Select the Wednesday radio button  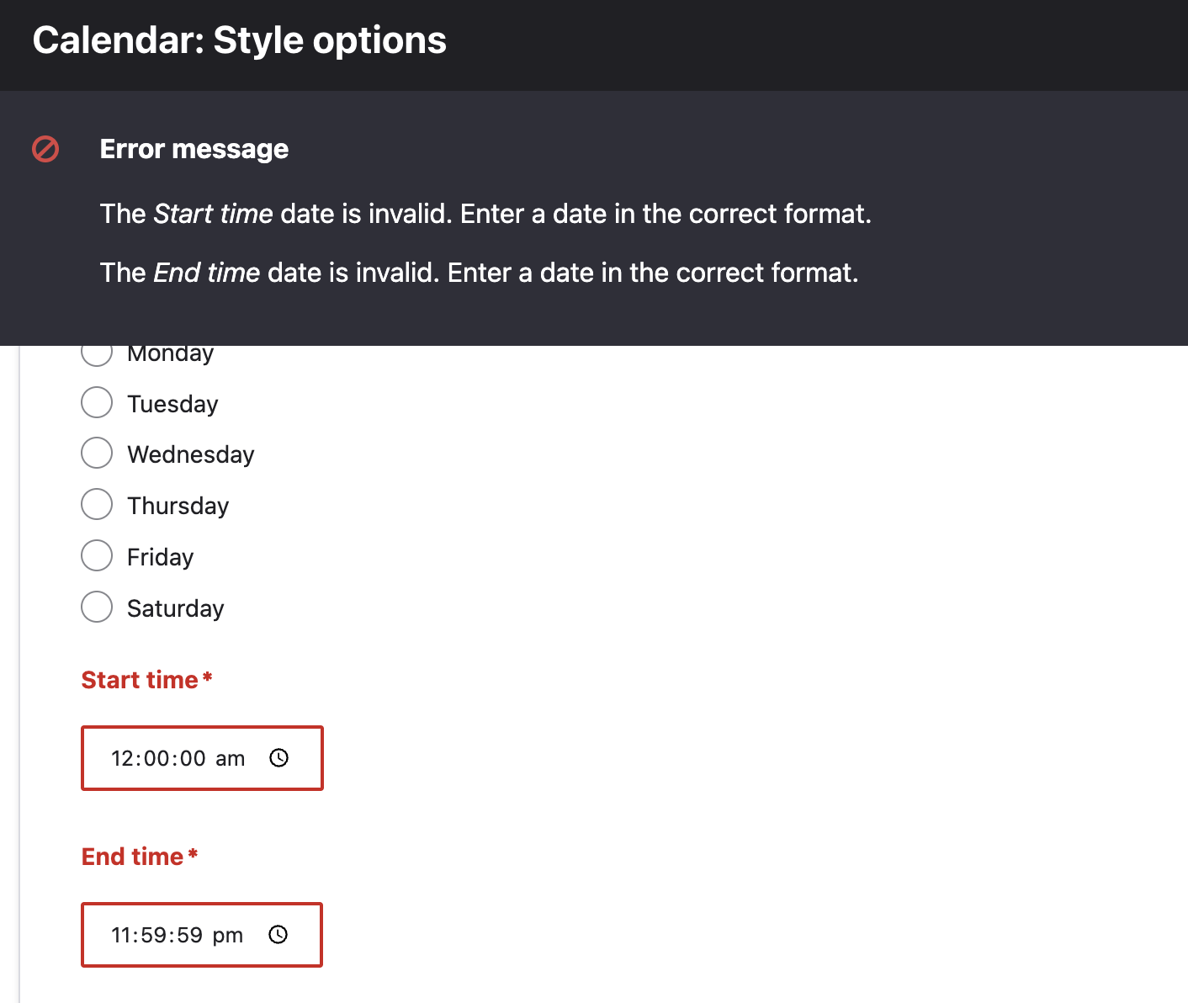pyautogui.click(x=97, y=454)
